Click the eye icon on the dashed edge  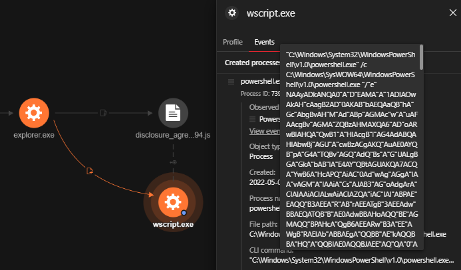point(173,162)
